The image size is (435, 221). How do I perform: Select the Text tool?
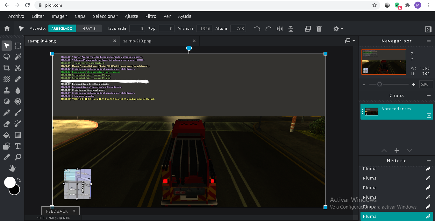18,146
